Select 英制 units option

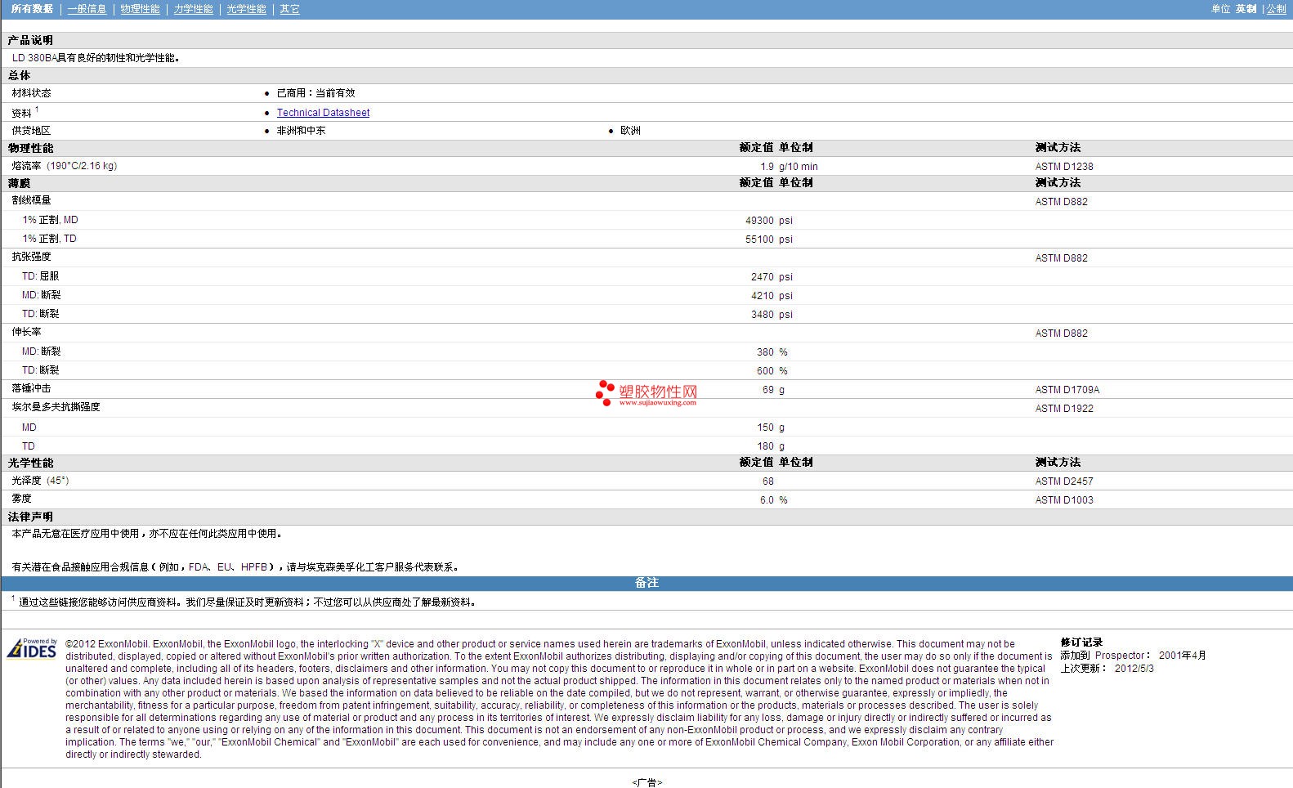click(x=1246, y=9)
